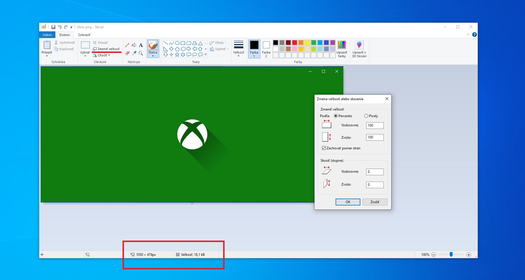525x280 pixels.
Task: Open Upraviť farby color editor
Action: (342, 49)
